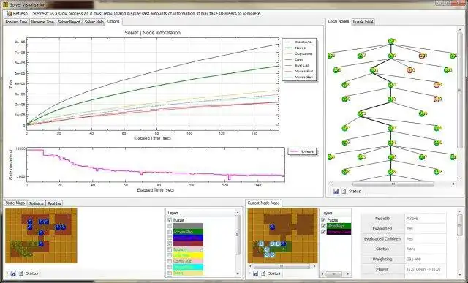Click the Static Maps puzzle thumbnail
468x283 pixels.
tap(41, 235)
